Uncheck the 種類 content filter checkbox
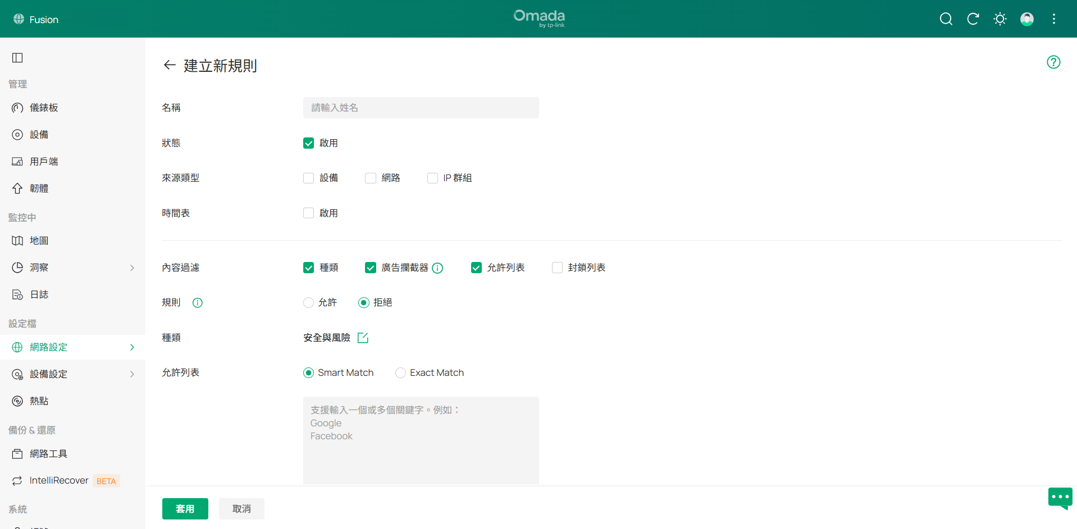The height and width of the screenshot is (529, 1077). click(308, 268)
